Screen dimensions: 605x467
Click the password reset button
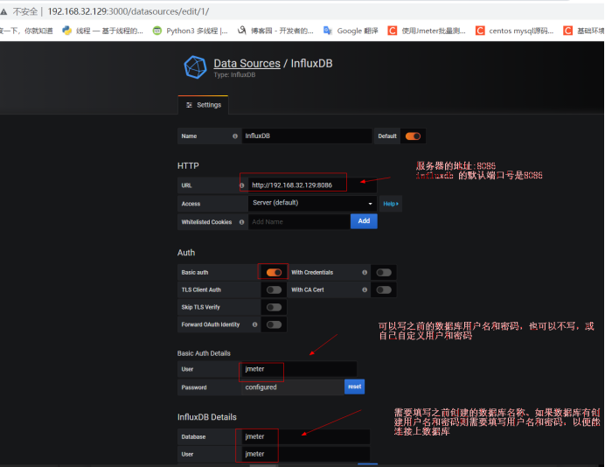(355, 387)
